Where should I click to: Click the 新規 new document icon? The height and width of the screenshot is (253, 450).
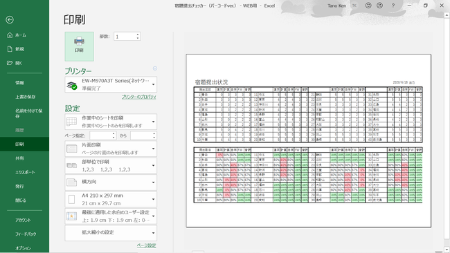click(10, 49)
